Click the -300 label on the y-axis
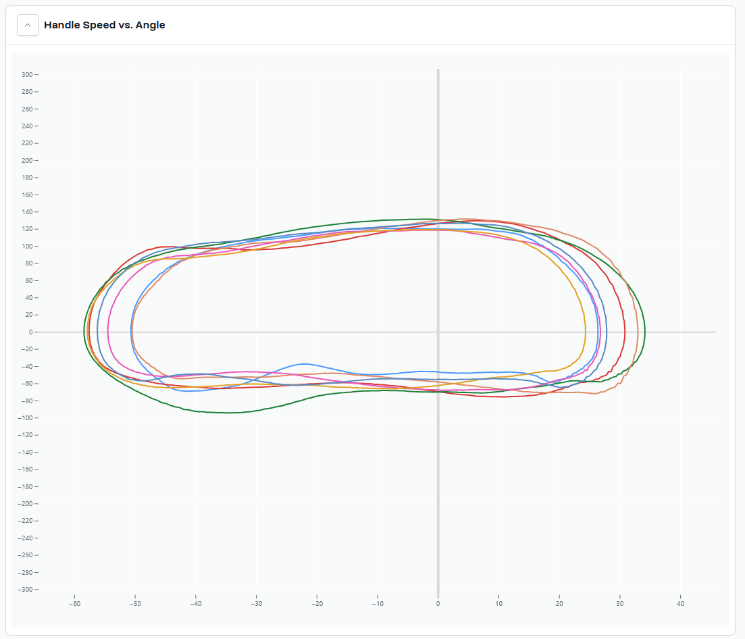This screenshot has width=745, height=639. (x=24, y=590)
